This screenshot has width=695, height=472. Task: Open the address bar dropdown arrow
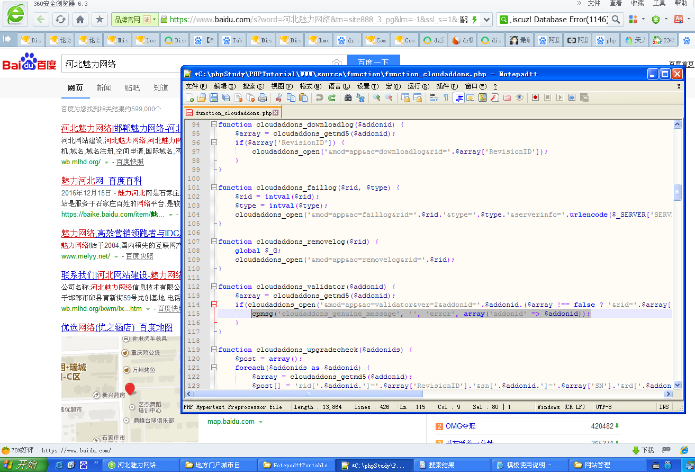point(486,20)
